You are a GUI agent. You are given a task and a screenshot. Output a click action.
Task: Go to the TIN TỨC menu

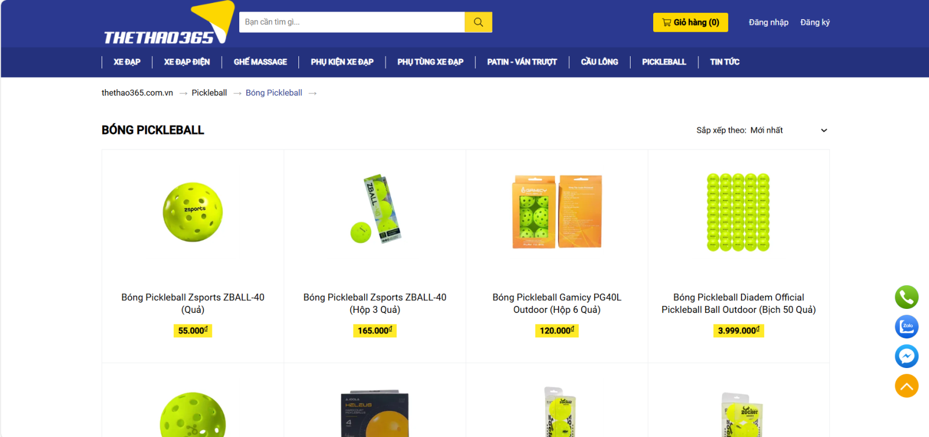725,62
